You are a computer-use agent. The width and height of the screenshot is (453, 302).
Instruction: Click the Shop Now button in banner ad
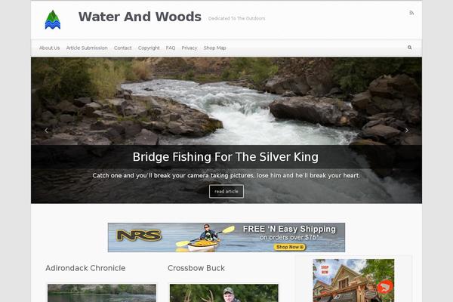tap(290, 247)
